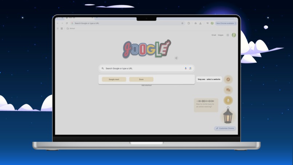Click the reload page icon

(67, 23)
